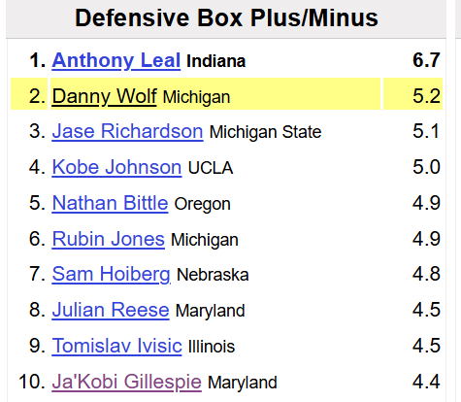Select Anthony Leal's 6.7 value
461x402 pixels.
pyautogui.click(x=426, y=60)
